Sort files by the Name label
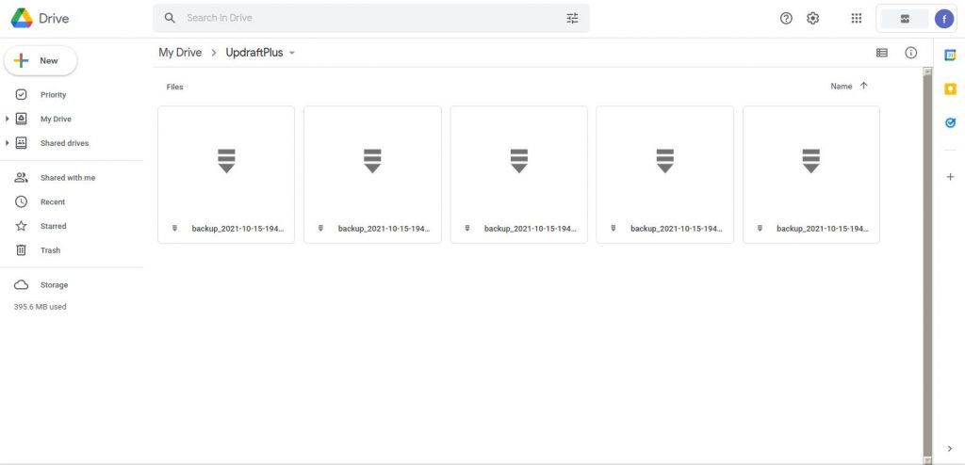Viewport: 965px width, 465px height. click(x=842, y=86)
